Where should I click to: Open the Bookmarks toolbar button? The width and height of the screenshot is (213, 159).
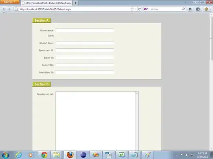198,9
